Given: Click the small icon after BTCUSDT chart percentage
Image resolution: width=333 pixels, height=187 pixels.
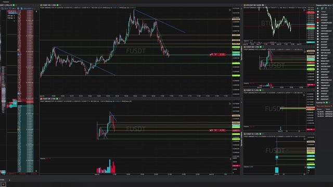Looking at the screenshot, I should [x=263, y=5].
